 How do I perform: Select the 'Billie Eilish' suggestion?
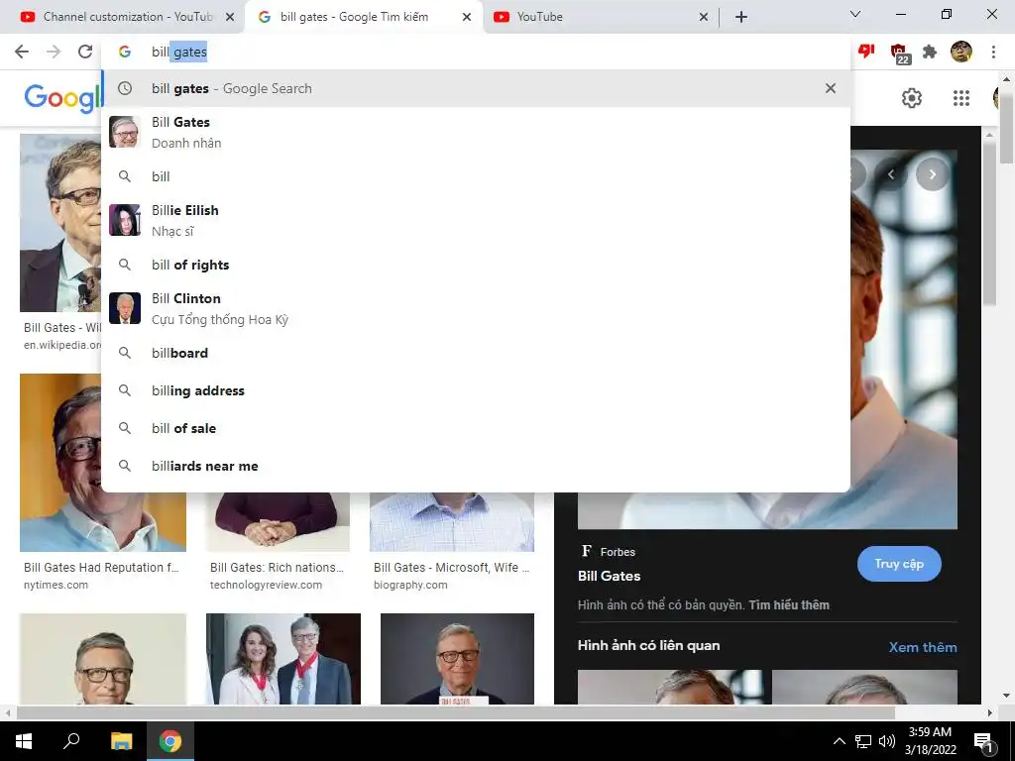(476, 220)
